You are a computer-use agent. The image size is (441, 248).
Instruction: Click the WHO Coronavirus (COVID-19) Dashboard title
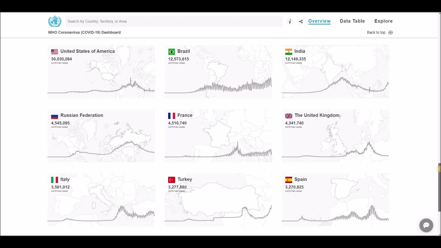pos(84,32)
